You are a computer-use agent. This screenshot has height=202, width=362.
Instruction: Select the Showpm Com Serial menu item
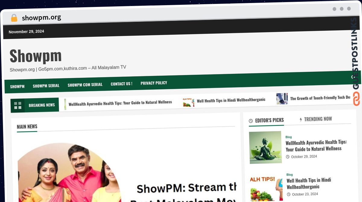[85, 85]
